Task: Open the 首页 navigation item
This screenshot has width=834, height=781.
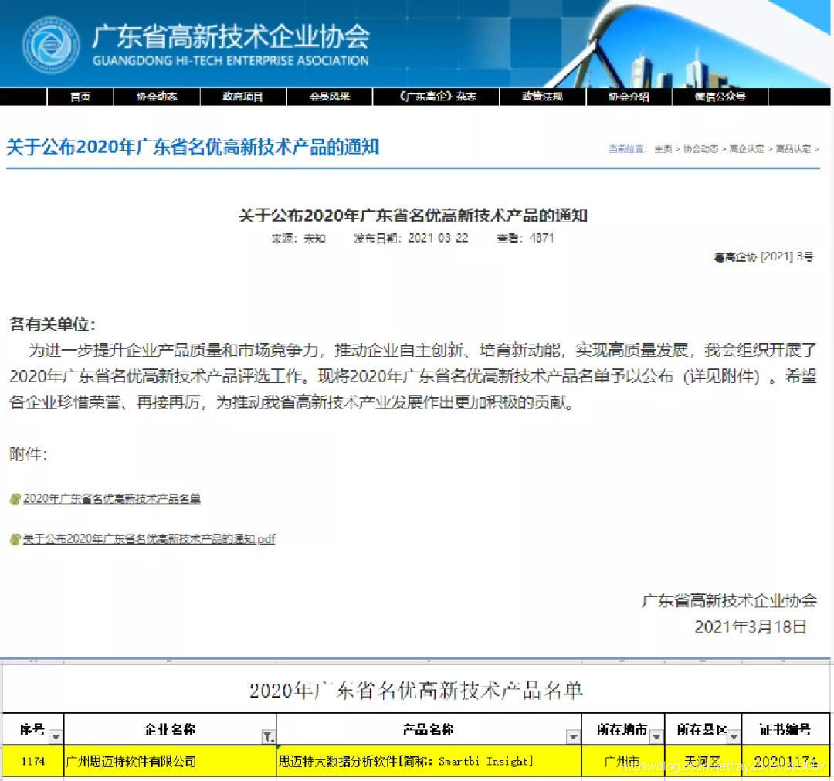Action: [80, 97]
